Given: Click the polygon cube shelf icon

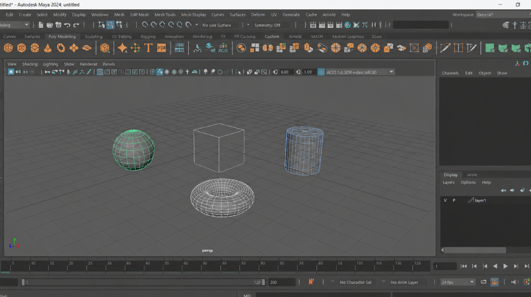Looking at the screenshot, I should coord(21,48).
